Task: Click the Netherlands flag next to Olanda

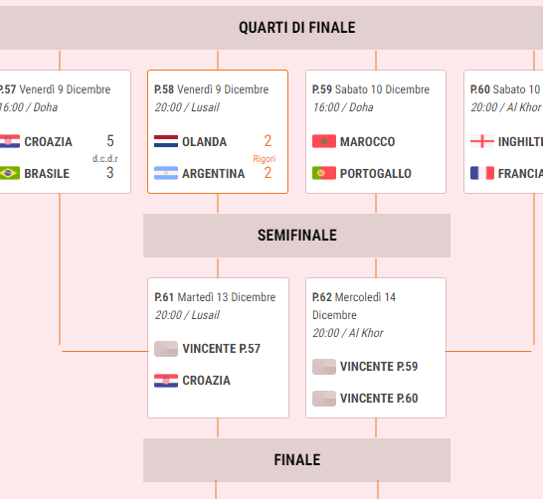Action: tap(166, 141)
